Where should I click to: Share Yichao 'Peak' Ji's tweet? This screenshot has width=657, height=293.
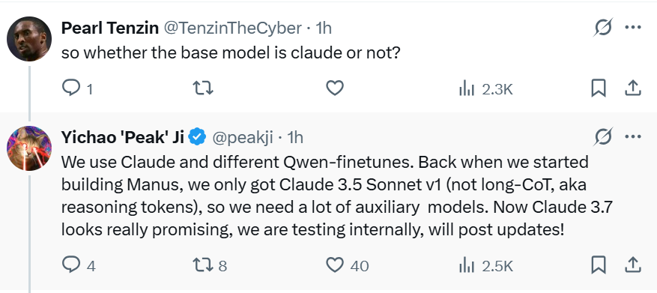[633, 265]
